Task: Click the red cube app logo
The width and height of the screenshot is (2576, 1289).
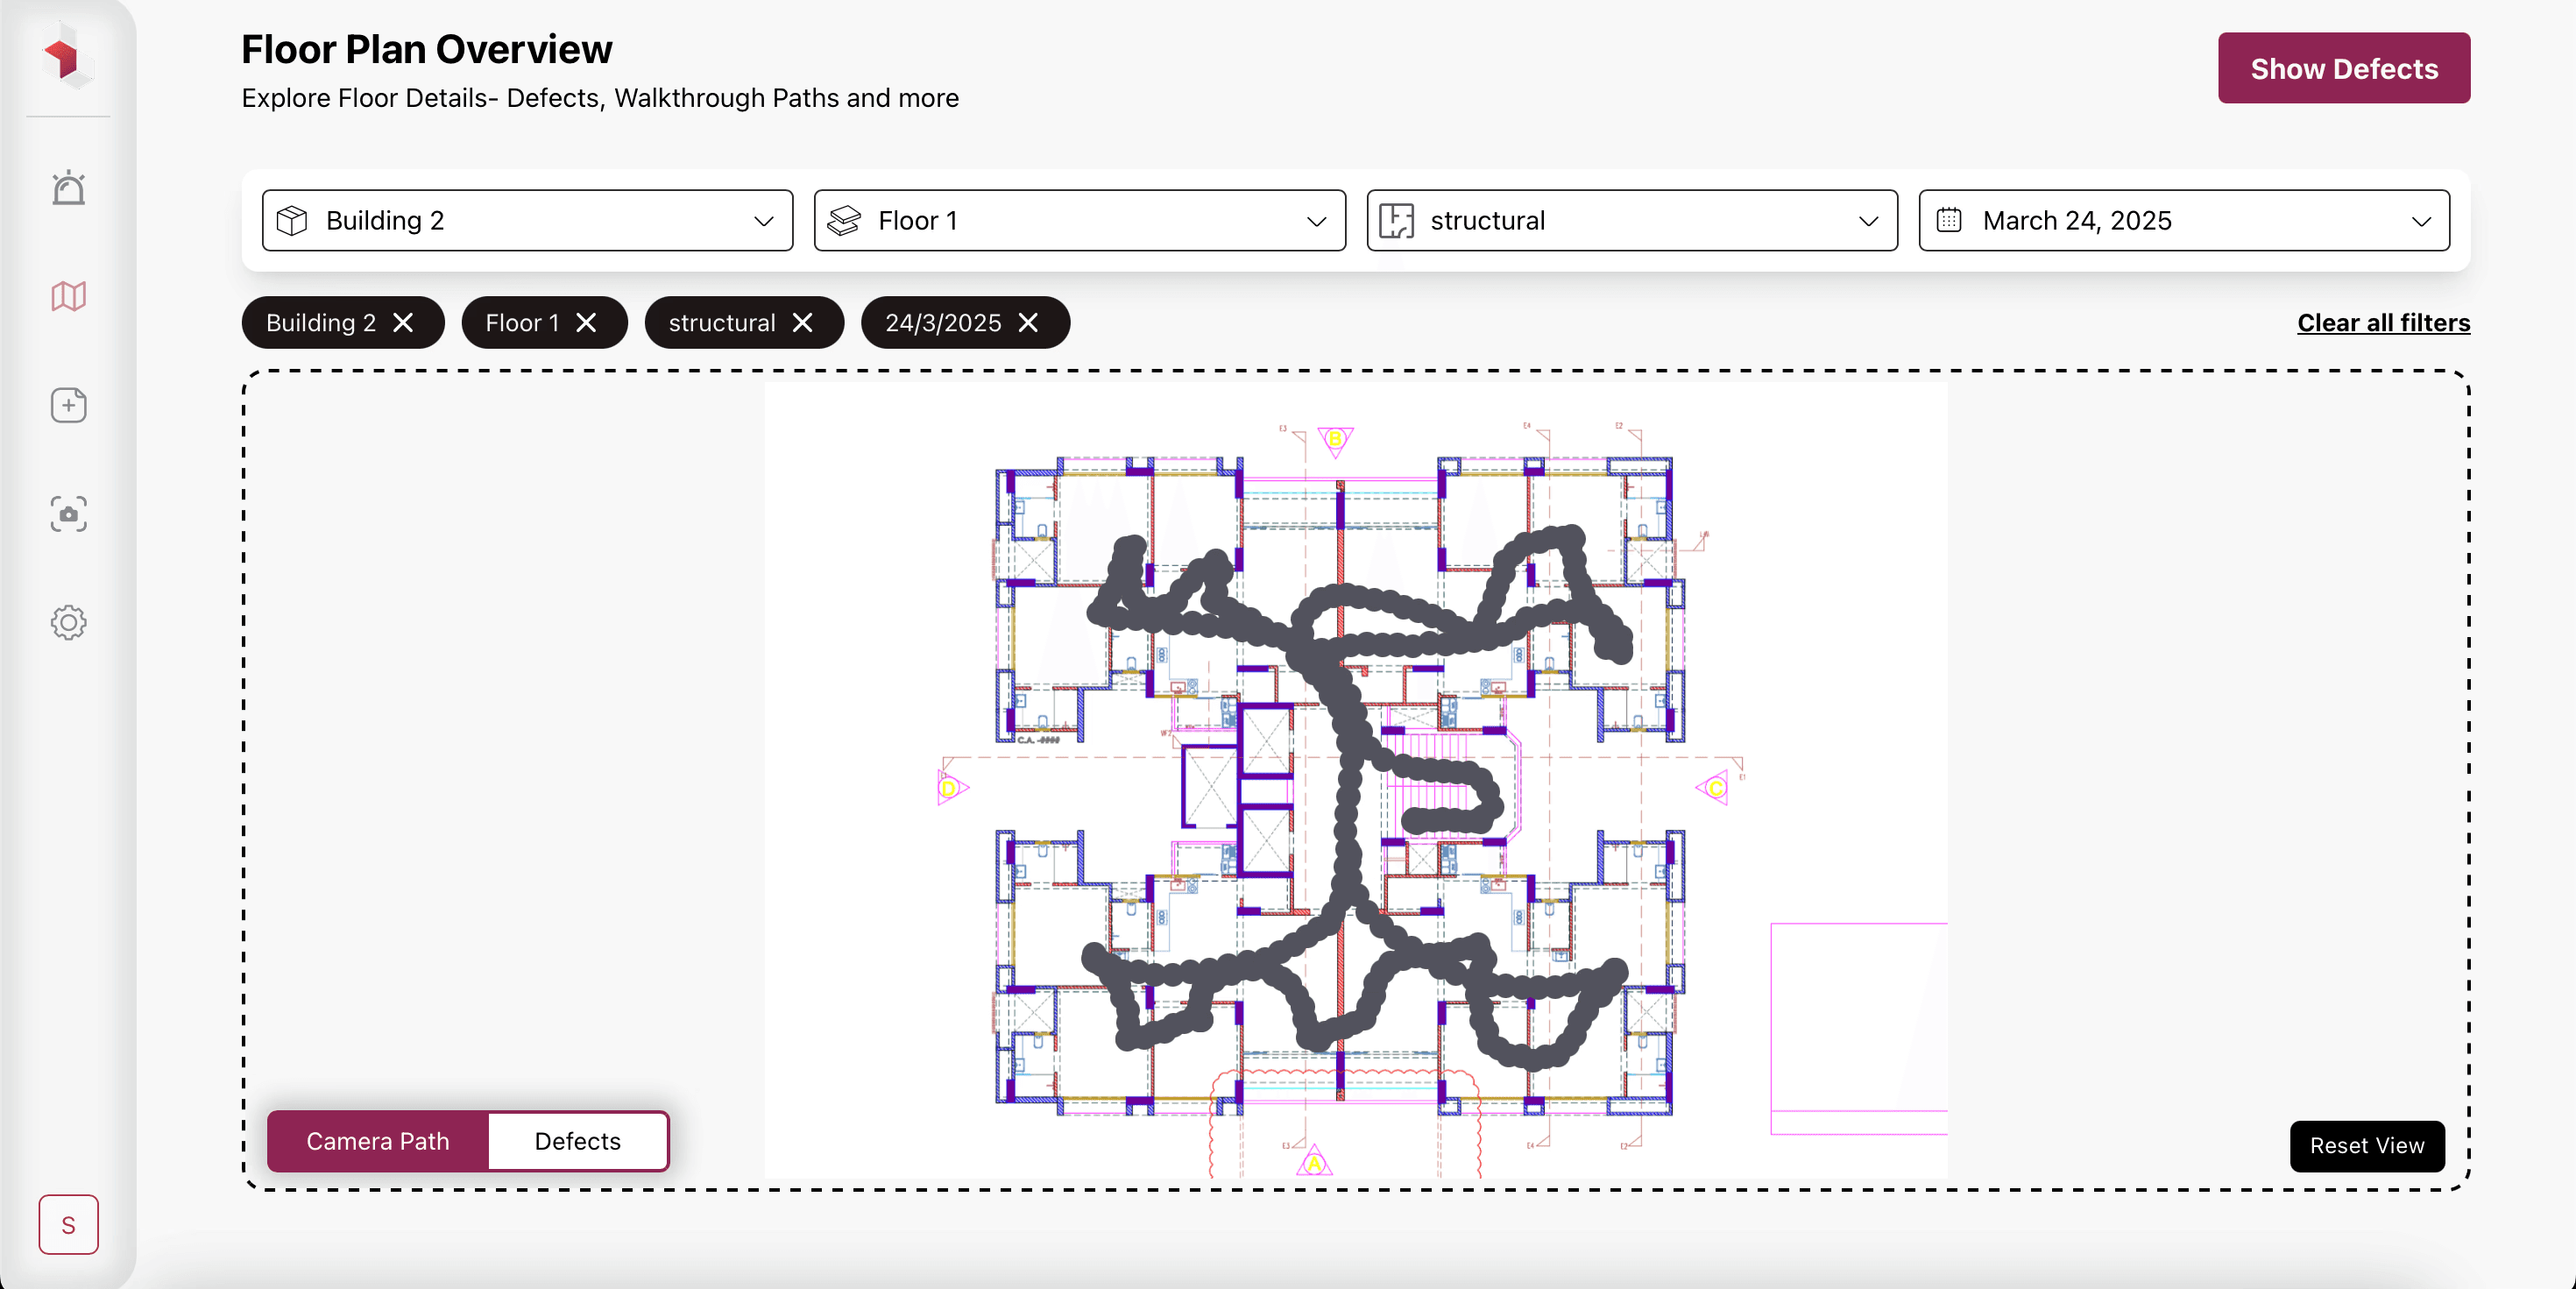Action: [x=66, y=57]
